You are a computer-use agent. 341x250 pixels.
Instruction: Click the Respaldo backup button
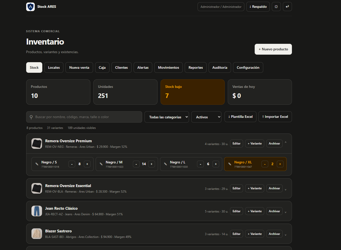(258, 7)
